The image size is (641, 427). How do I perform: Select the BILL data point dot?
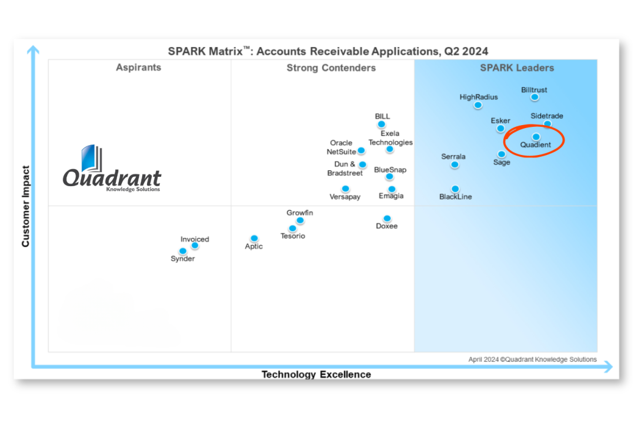(382, 124)
